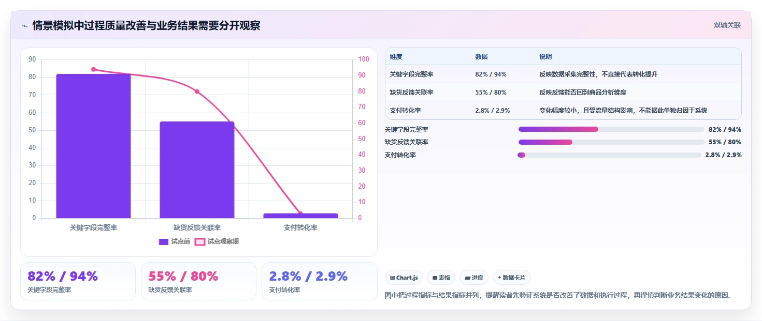The image size is (762, 321).
Task: Click the 数据卡片 chip
Action: point(511,278)
